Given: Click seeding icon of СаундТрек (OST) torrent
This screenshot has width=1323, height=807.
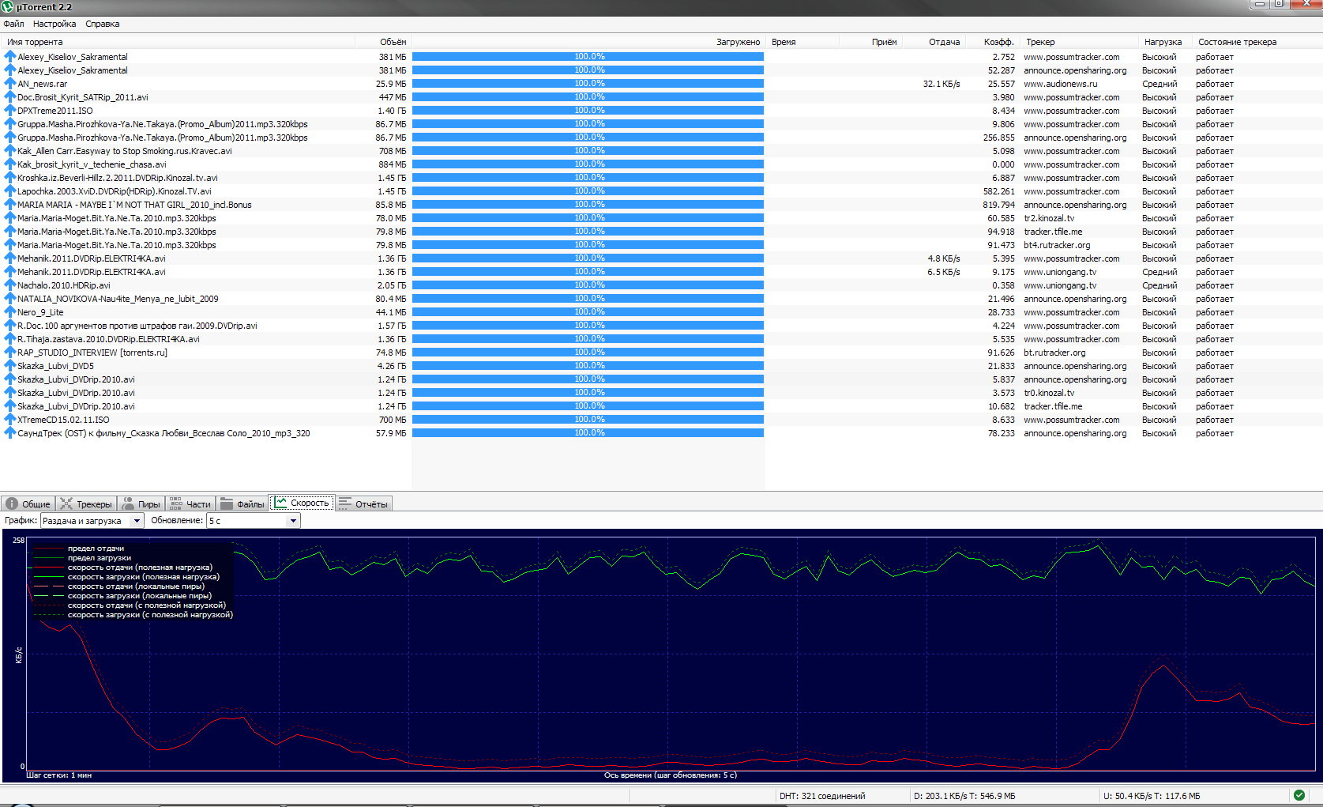Looking at the screenshot, I should pos(10,433).
